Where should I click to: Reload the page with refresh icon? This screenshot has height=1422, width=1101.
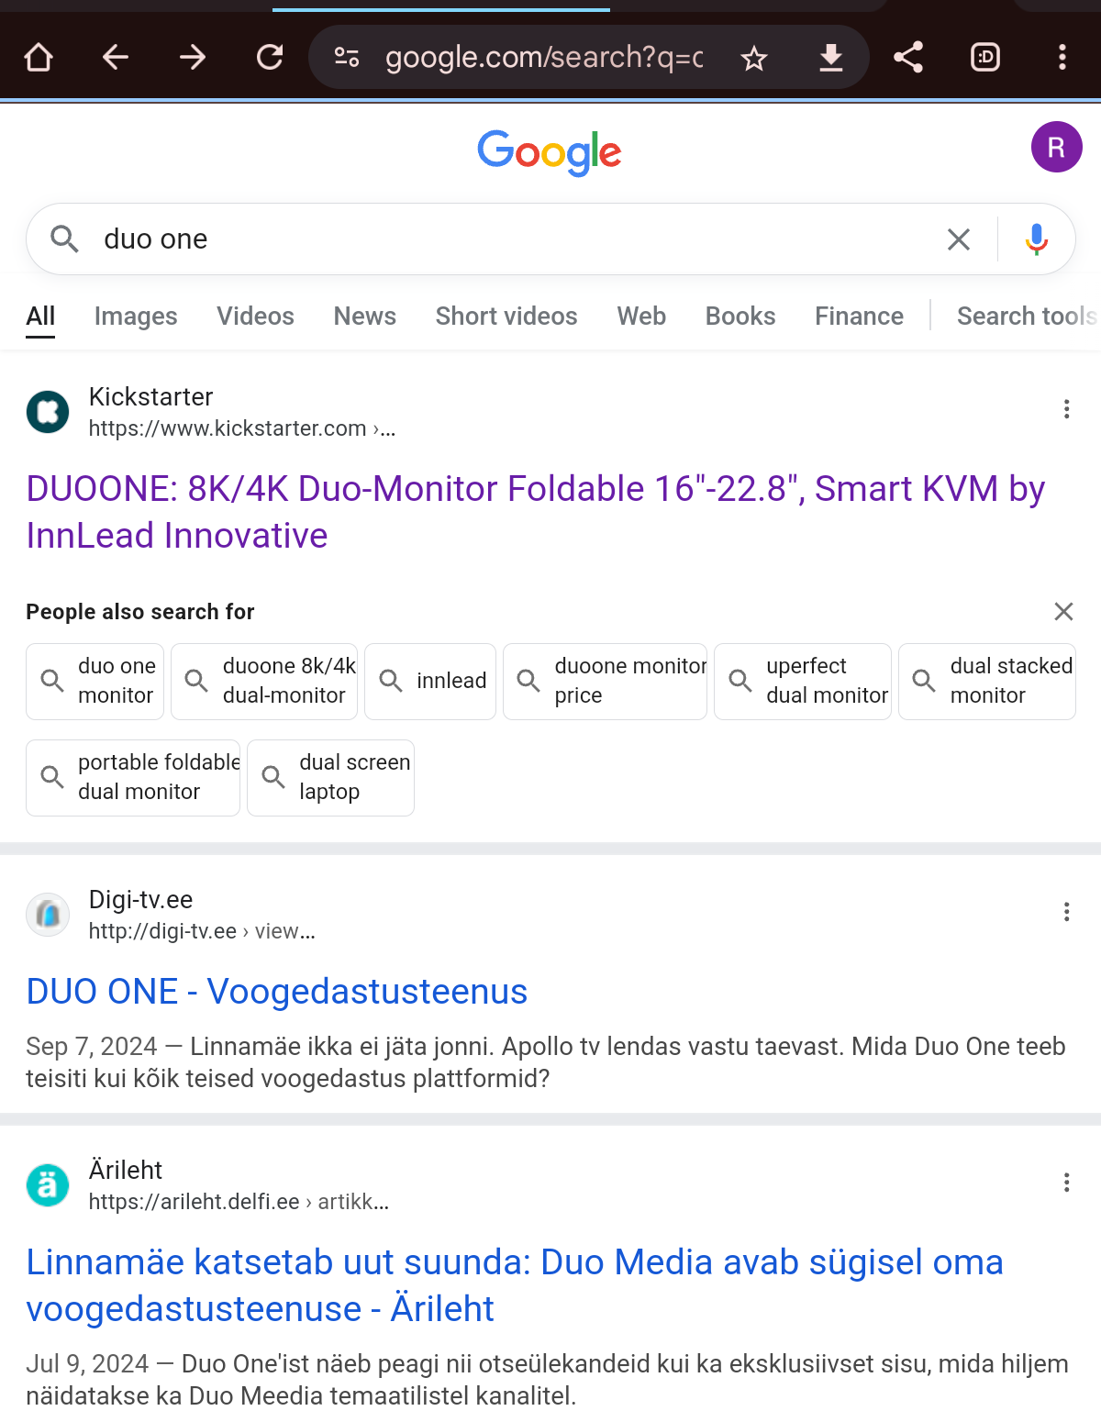click(x=270, y=58)
